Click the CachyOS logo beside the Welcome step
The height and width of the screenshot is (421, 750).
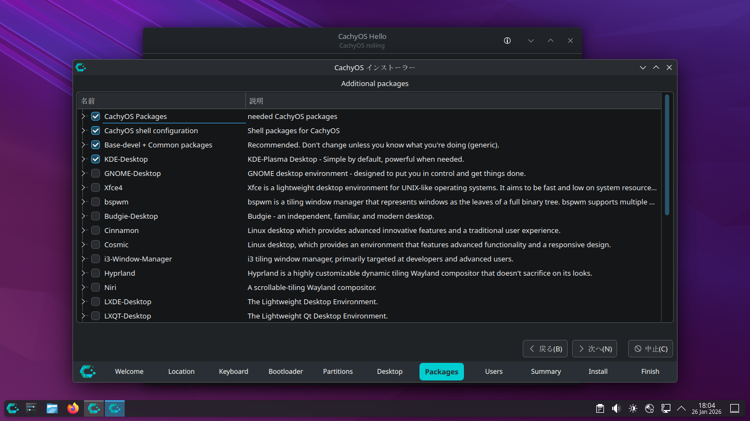(87, 371)
